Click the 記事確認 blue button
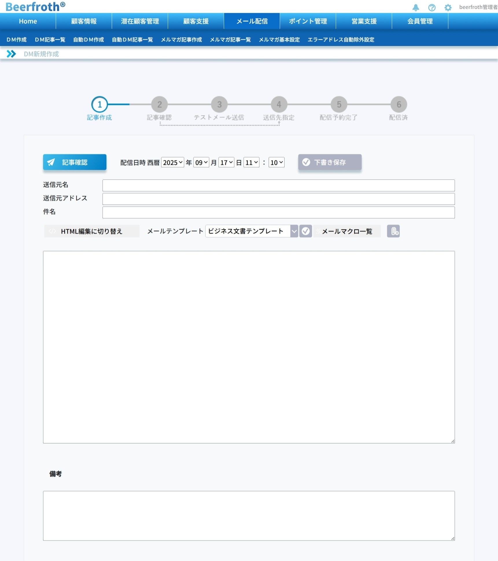498x561 pixels. point(75,162)
